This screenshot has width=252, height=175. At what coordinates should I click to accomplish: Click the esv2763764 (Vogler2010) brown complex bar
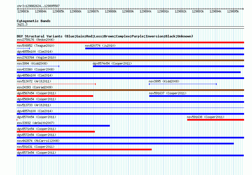[x=130, y=60]
